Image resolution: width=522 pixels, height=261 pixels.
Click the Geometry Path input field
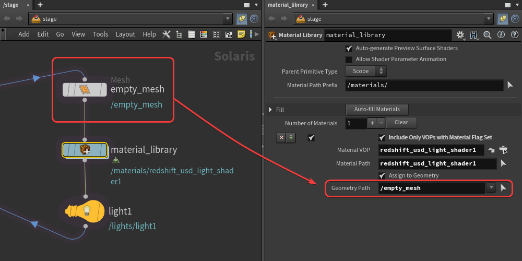[432, 188]
